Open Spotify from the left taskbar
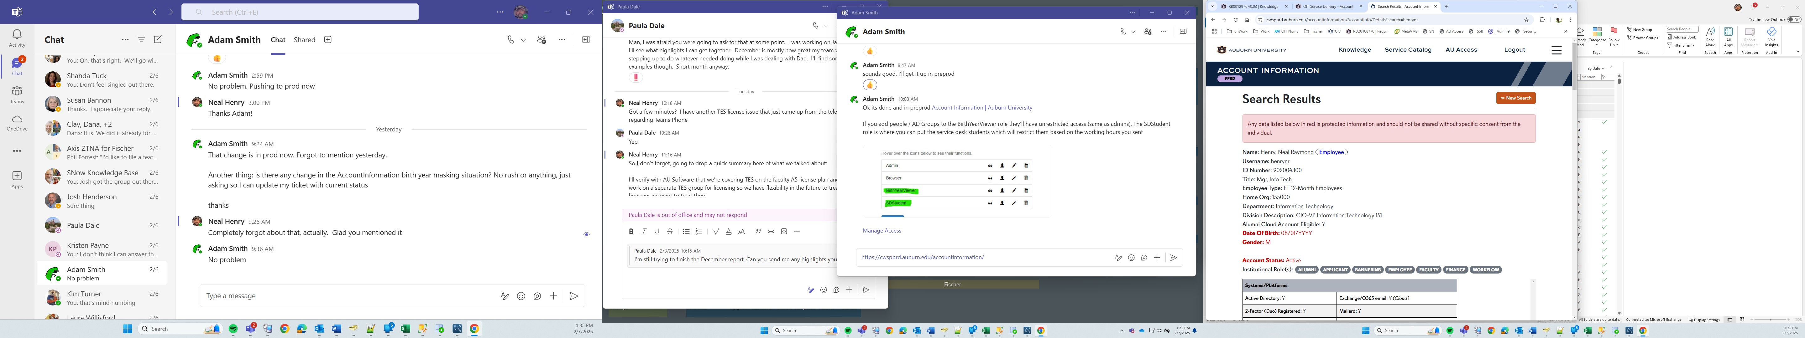 [233, 329]
